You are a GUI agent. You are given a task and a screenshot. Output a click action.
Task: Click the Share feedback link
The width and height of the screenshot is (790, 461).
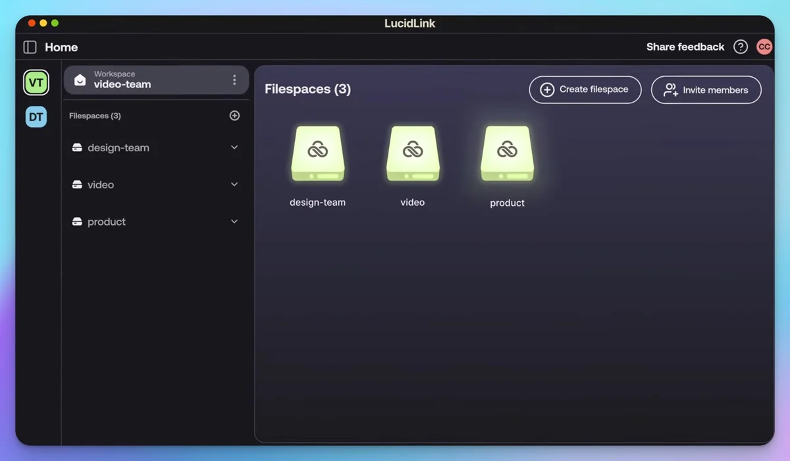coord(685,47)
